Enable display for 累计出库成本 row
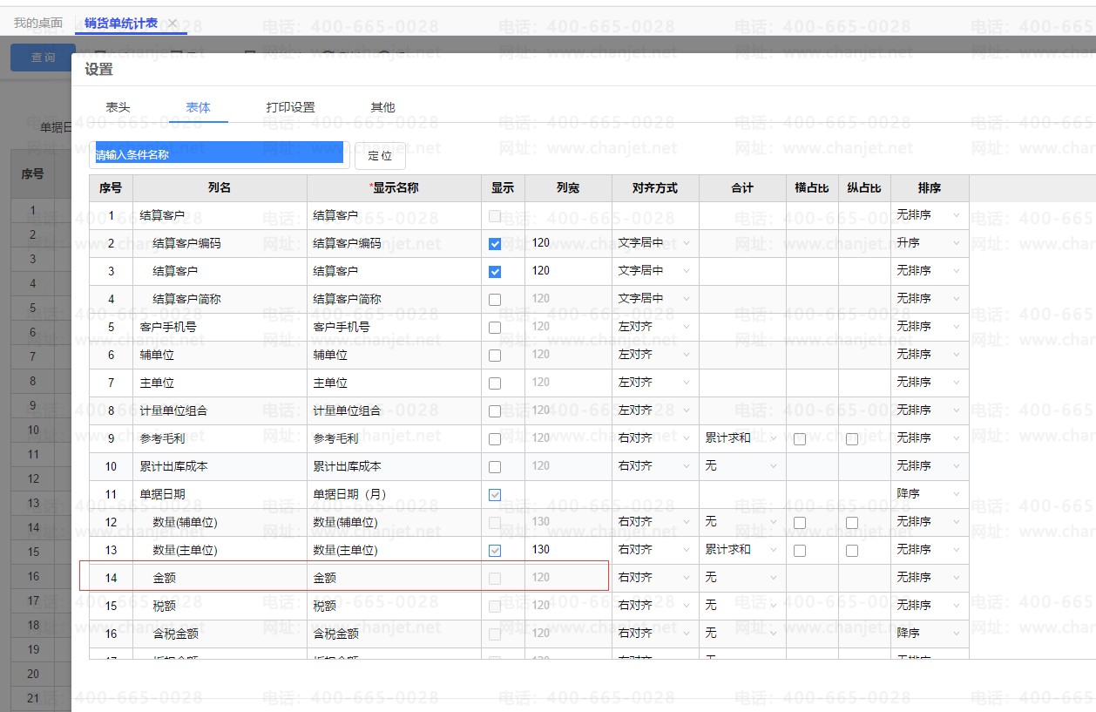Screen dimensions: 1096x712 [495, 467]
